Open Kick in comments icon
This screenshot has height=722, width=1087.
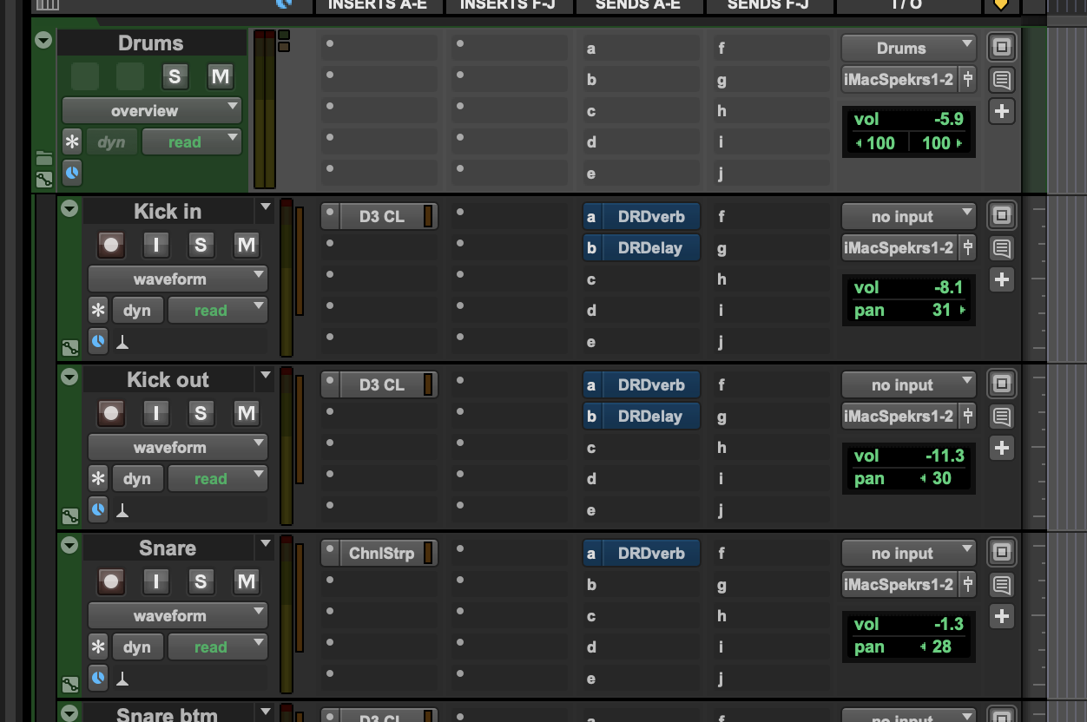pos(1002,249)
